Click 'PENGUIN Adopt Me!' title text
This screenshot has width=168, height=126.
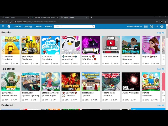click(70, 58)
